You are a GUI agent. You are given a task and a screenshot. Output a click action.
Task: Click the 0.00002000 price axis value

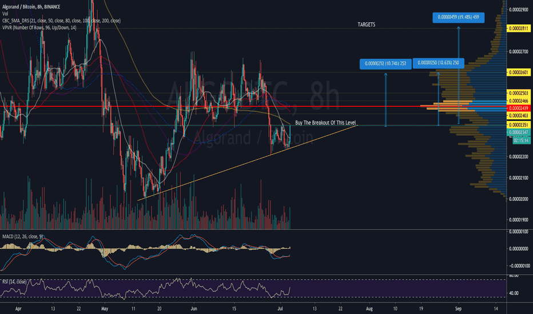[519, 199]
